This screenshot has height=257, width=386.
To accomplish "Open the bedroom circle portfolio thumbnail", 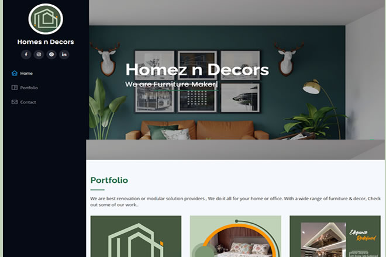I will coord(235,237).
